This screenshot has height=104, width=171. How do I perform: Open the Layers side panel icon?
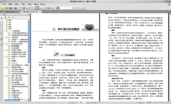pyautogui.click(x=2, y=28)
